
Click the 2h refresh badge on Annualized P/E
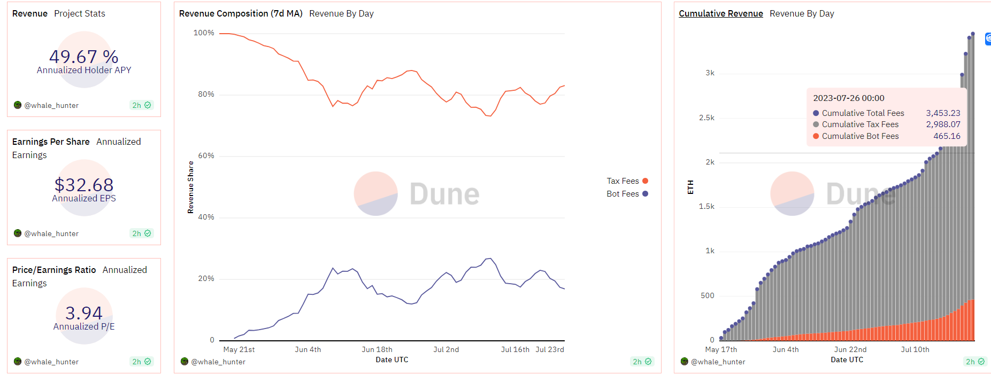(x=141, y=362)
